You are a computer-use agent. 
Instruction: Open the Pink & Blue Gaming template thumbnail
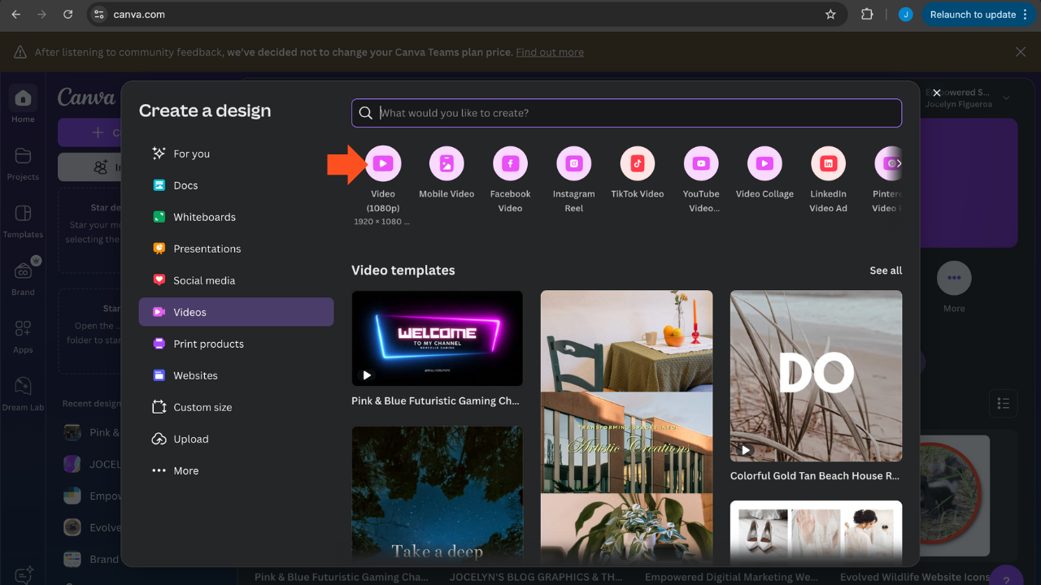[437, 338]
